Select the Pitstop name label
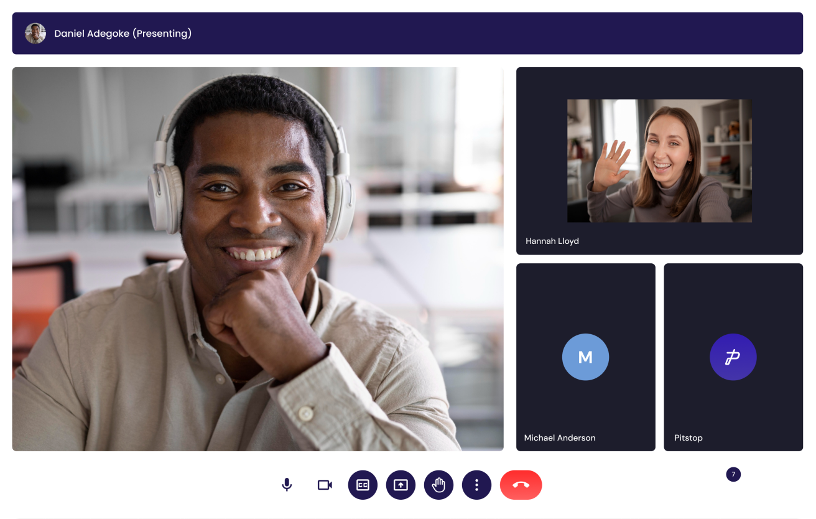Image resolution: width=816 pixels, height=519 pixels. 688,438
